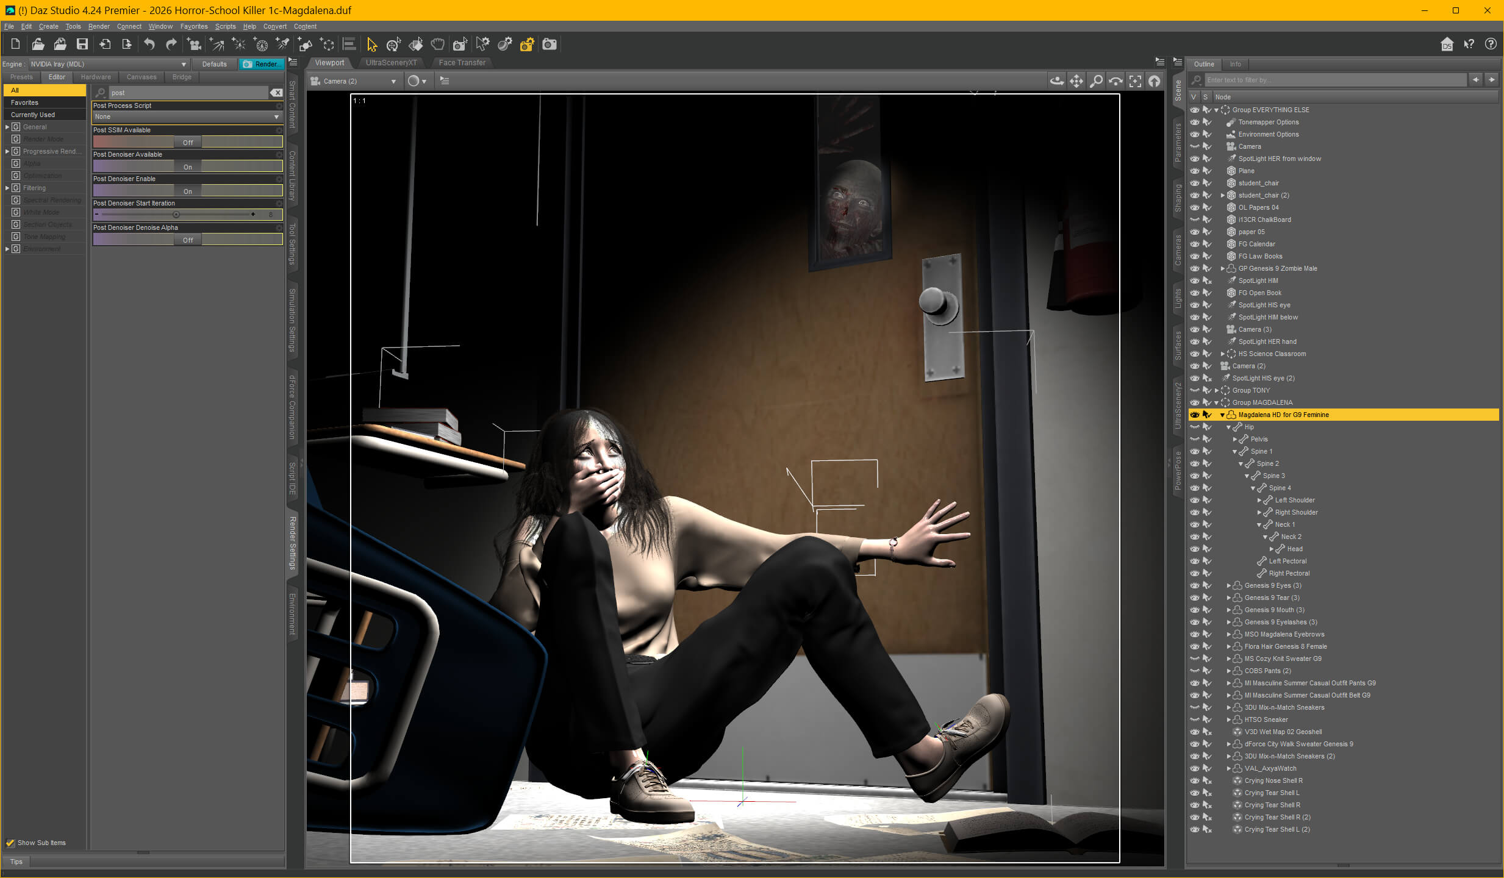Redo the last action
This screenshot has height=878, width=1504.
tap(171, 44)
